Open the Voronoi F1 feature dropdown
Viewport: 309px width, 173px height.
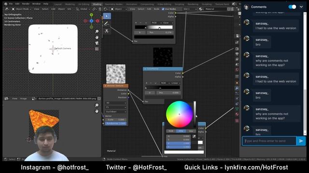coord(116,107)
